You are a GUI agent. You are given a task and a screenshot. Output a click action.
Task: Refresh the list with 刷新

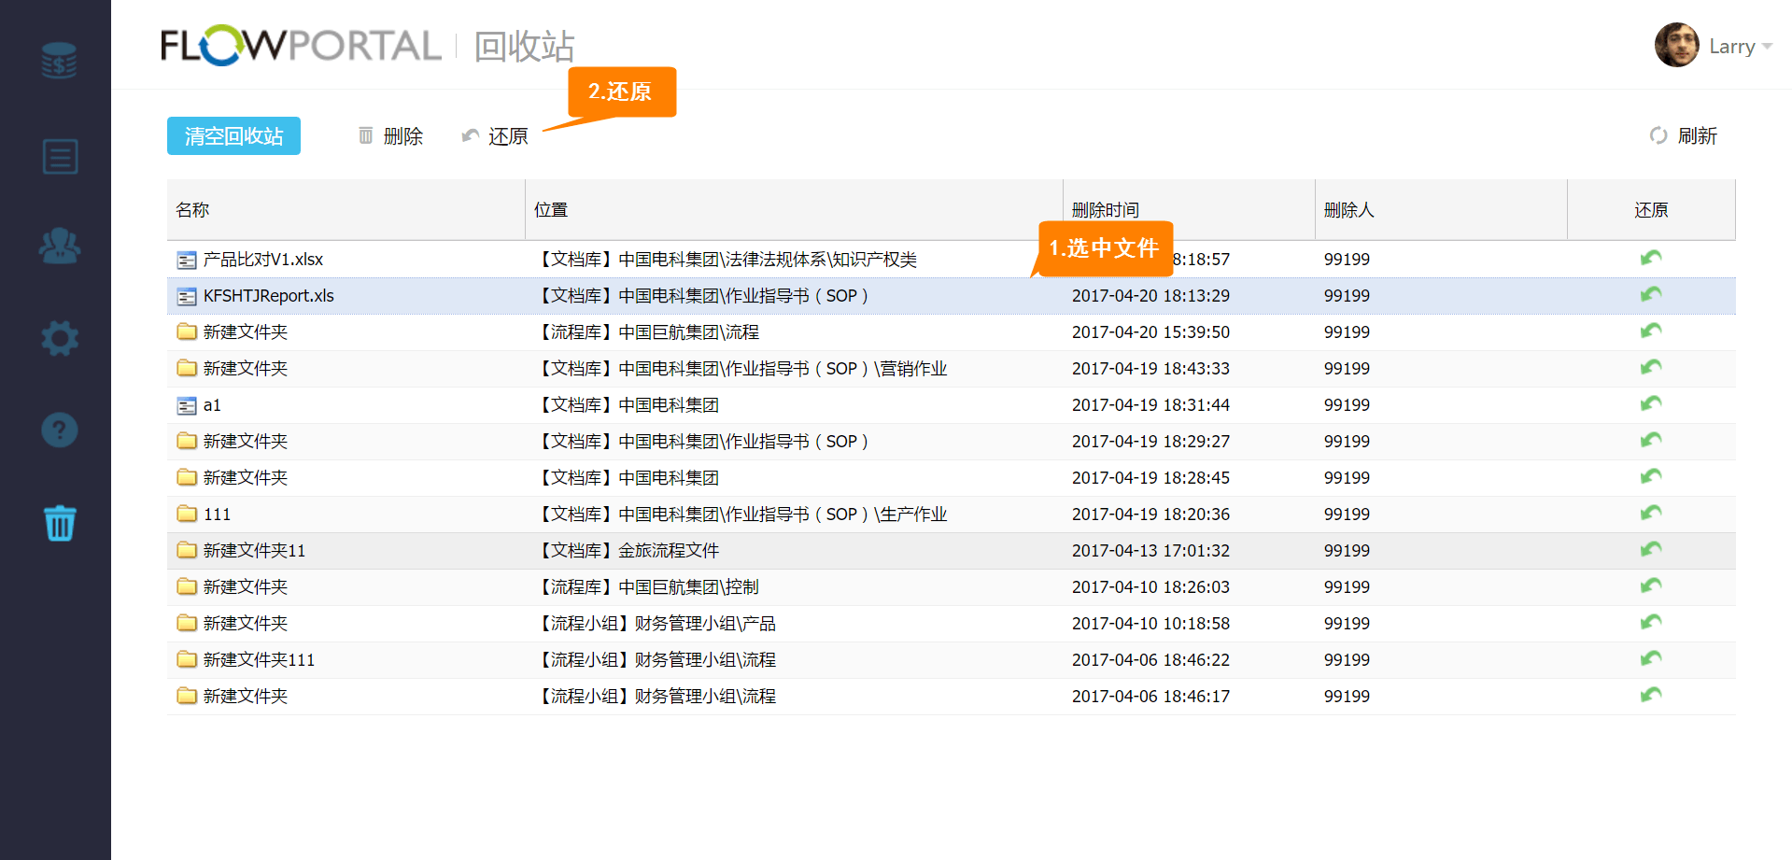tap(1684, 136)
